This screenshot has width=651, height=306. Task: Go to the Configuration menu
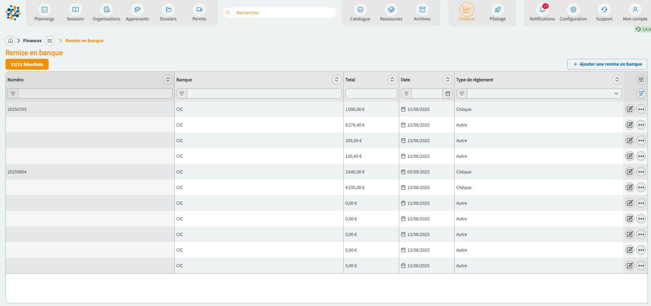pos(573,13)
